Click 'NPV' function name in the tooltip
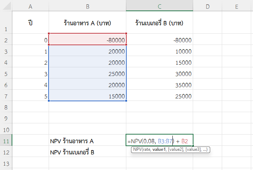 [137, 149]
